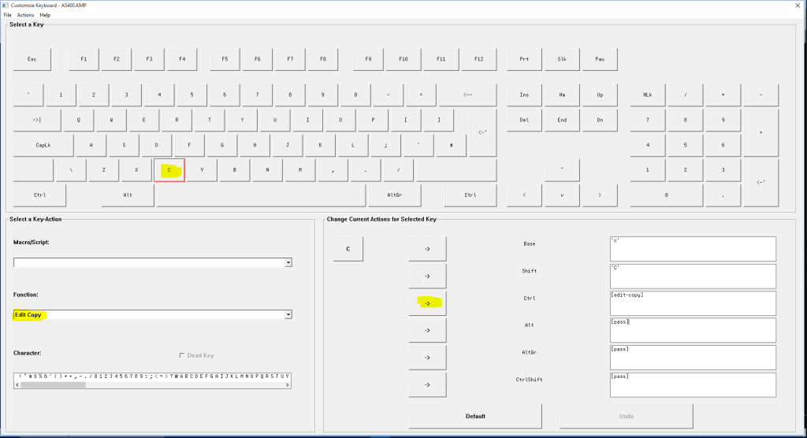Click the Undo button
807x438 pixels.
coord(626,416)
